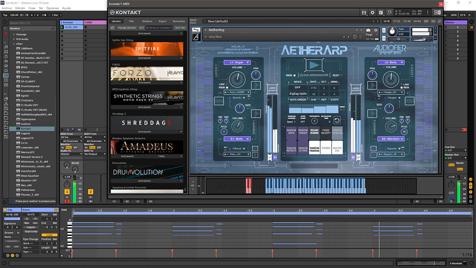Switch to the Kontakt Database tab
Viewport: 476px width, 268px height.
(x=147, y=21)
